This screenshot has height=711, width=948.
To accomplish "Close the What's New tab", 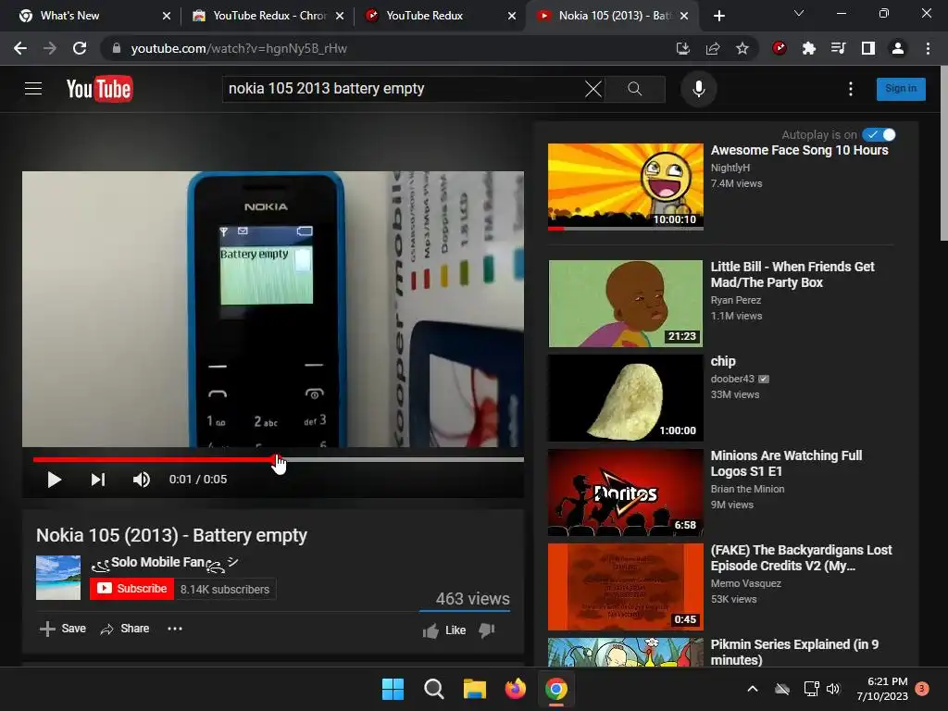I will (167, 16).
